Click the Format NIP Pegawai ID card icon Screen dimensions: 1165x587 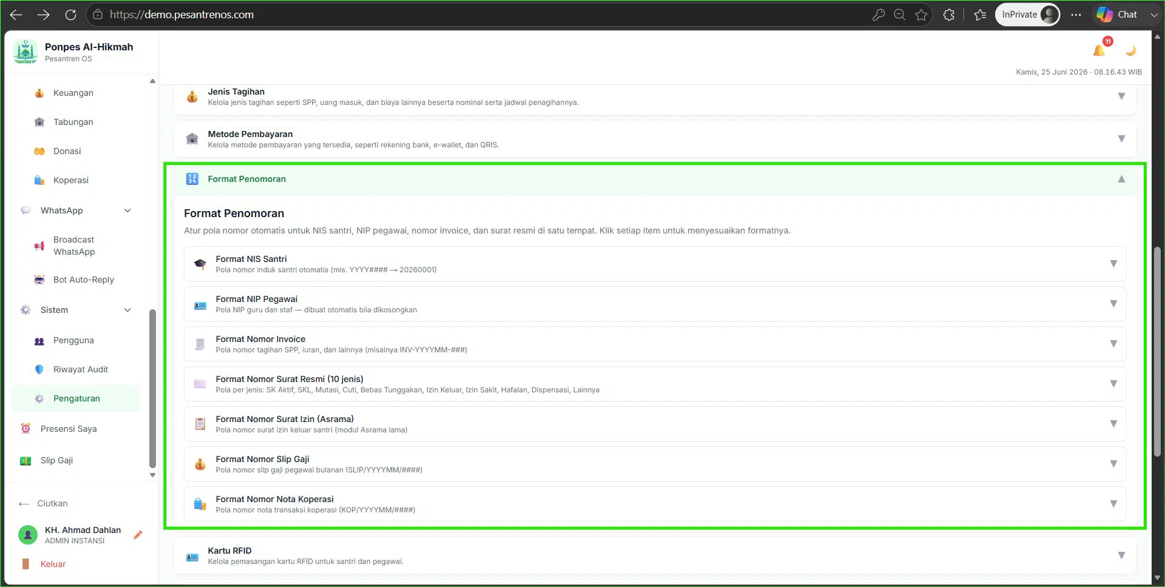pyautogui.click(x=200, y=306)
